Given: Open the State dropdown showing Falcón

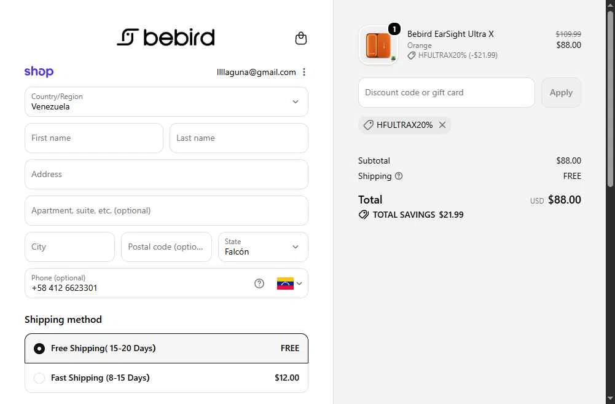Looking at the screenshot, I should point(263,247).
